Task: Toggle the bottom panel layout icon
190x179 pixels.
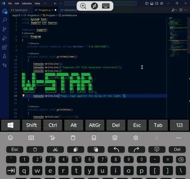Action: click(152, 3)
